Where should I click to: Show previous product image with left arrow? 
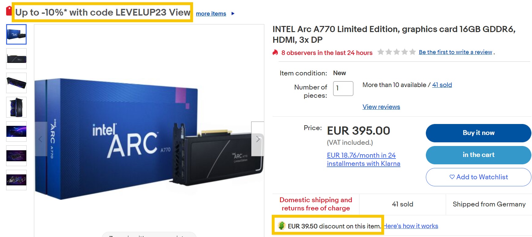[41, 139]
